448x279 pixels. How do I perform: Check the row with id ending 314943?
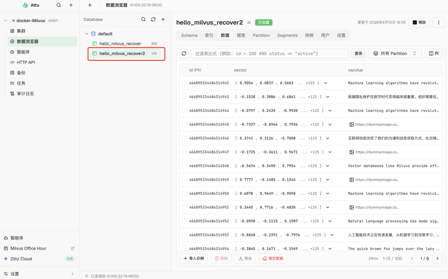[184, 97]
